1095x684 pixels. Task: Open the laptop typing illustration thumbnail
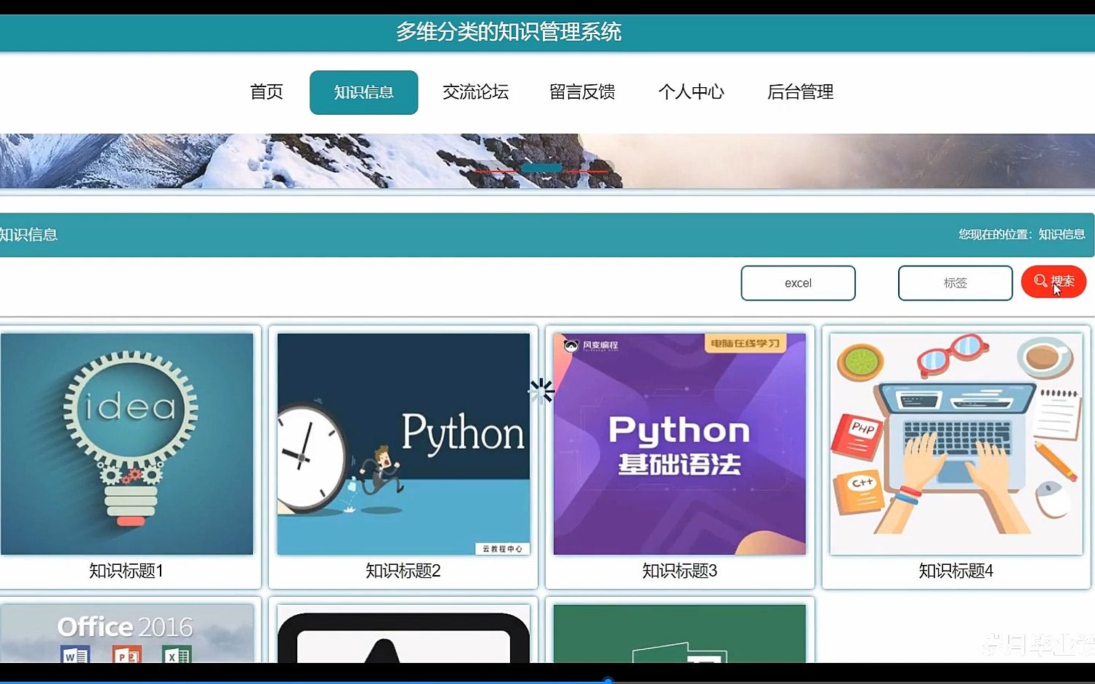pyautogui.click(x=955, y=444)
